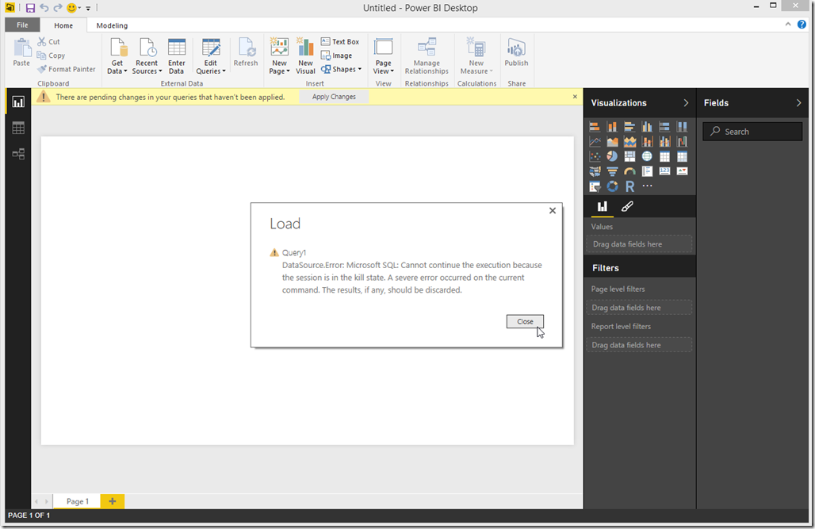Insert an Image from the ribbon

click(336, 56)
